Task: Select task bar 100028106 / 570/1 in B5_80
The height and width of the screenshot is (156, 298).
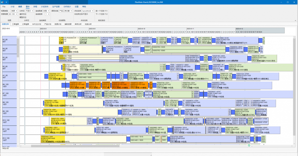Action: click(264, 59)
